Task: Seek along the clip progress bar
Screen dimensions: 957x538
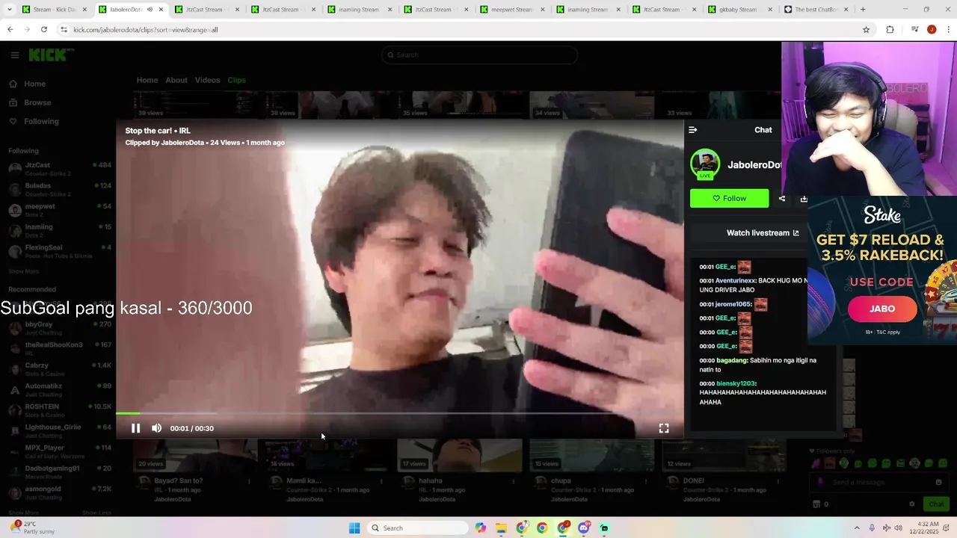Action: point(399,413)
